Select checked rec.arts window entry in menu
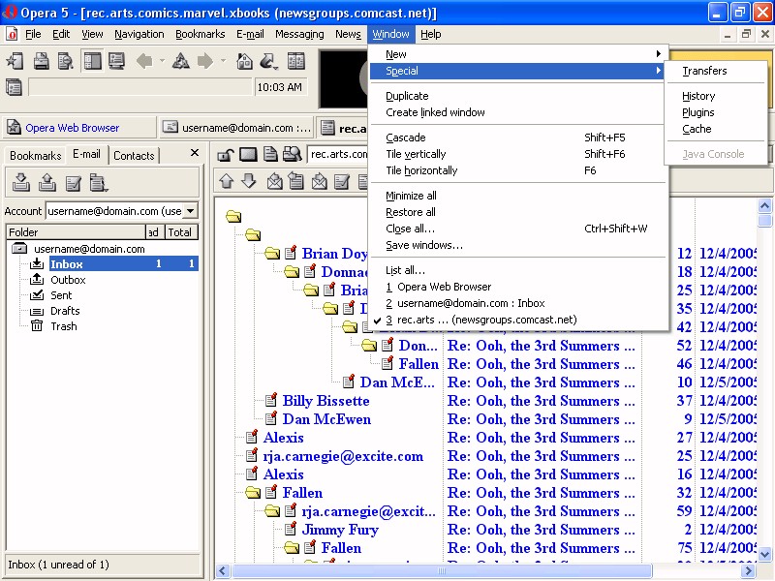This screenshot has height=581, width=775. (518, 320)
